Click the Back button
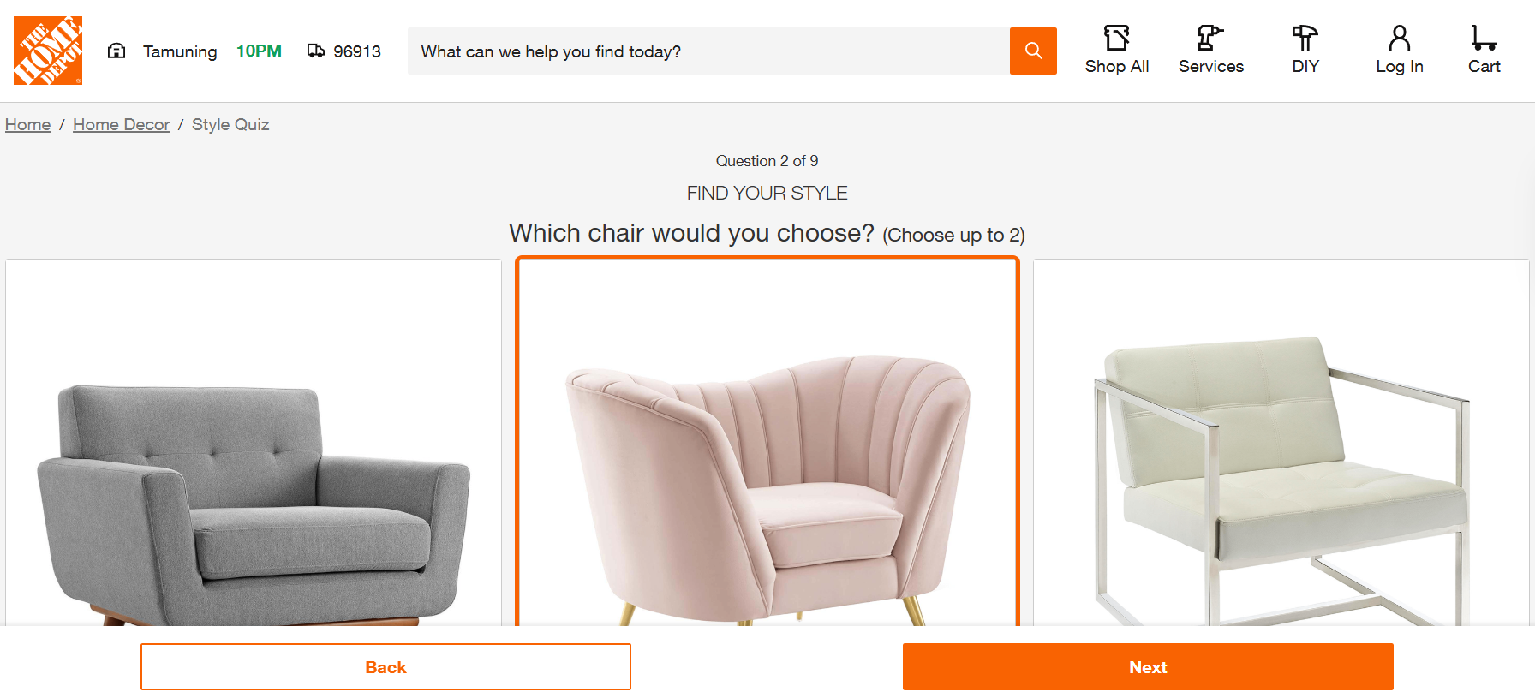This screenshot has width=1535, height=692. point(385,667)
